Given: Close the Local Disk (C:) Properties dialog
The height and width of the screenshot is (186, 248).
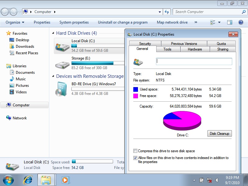Looking at the screenshot, I should (x=233, y=34).
